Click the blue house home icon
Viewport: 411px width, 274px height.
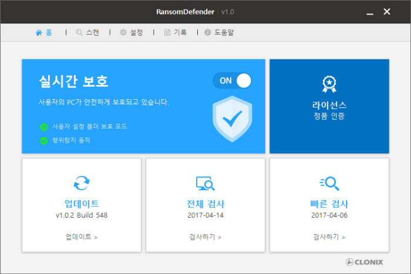39,33
